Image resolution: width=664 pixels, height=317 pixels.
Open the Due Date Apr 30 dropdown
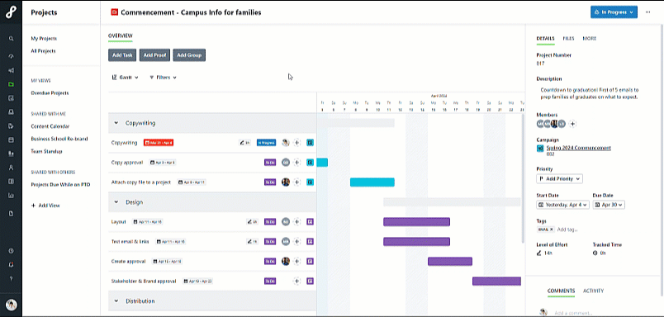tap(609, 205)
